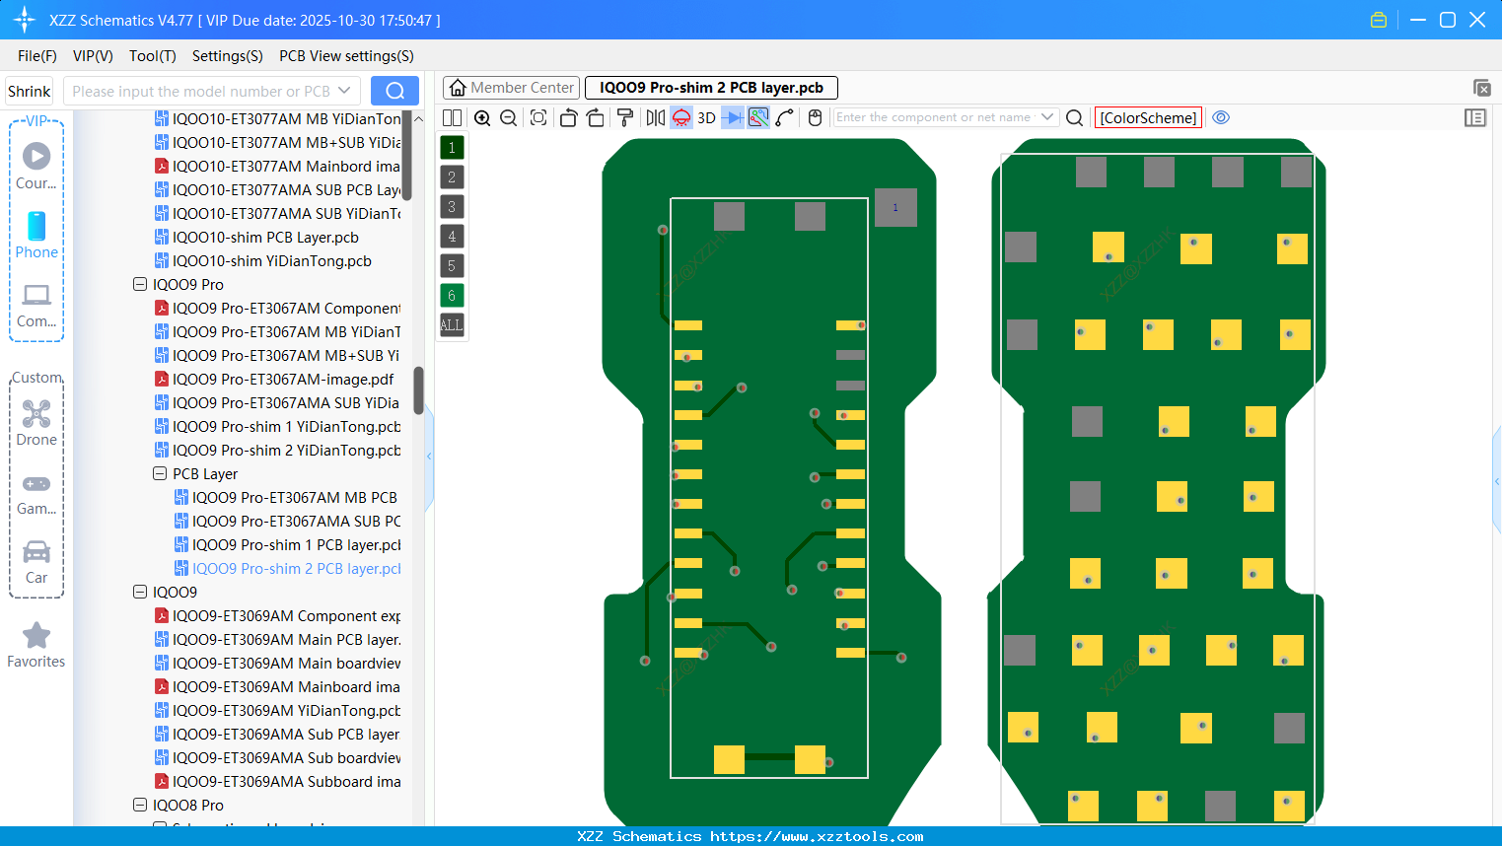Open the layer list panel icon
This screenshot has width=1502, height=846.
coord(1475,117)
